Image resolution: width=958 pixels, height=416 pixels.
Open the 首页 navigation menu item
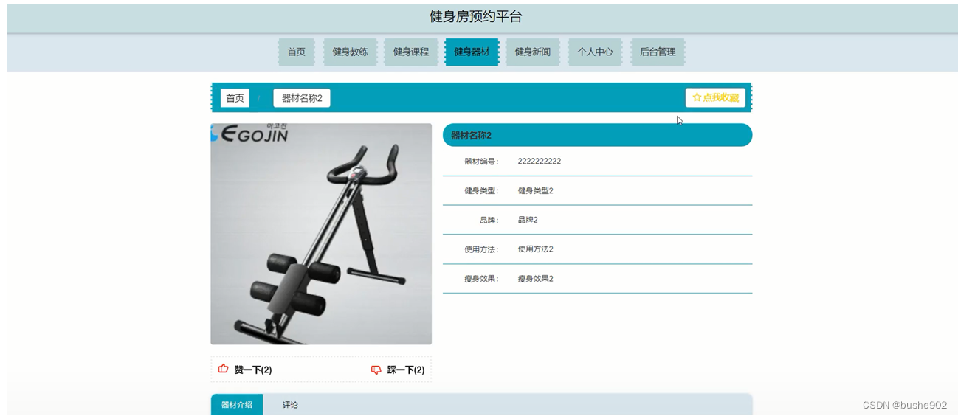pos(296,52)
